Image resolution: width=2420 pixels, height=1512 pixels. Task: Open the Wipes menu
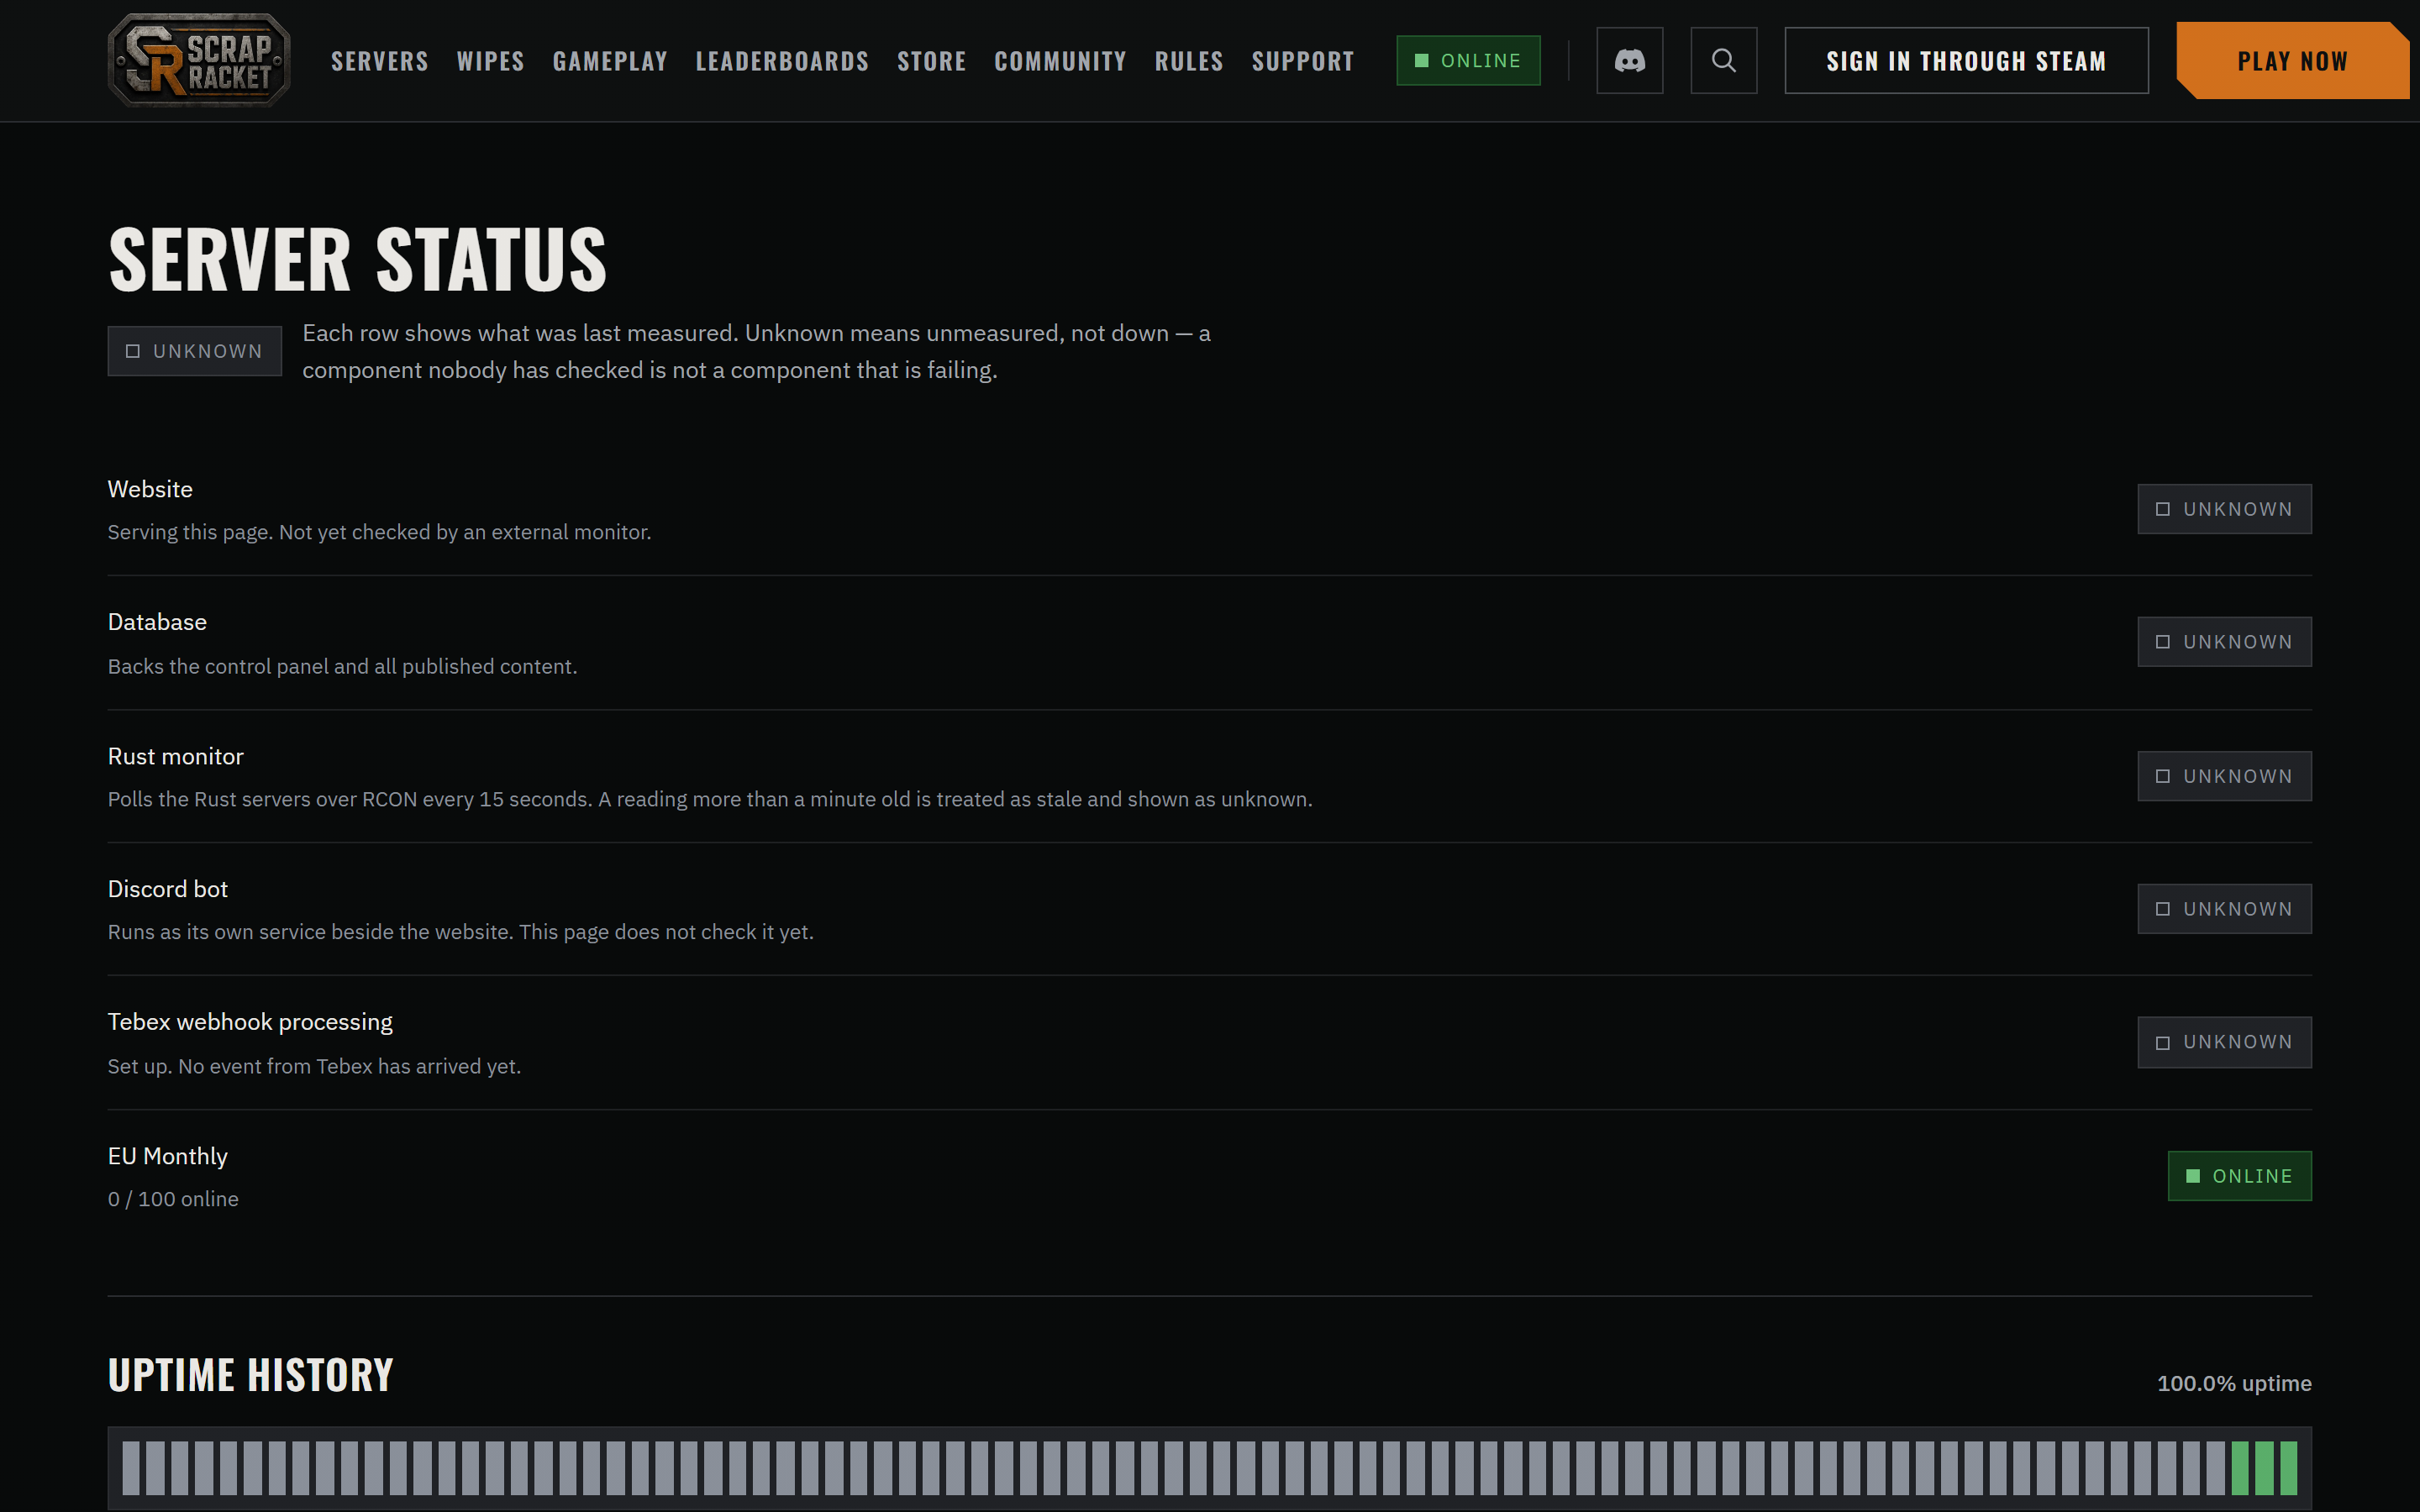[490, 61]
